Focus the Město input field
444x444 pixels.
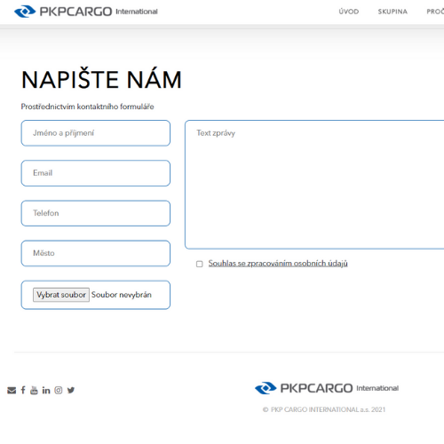point(96,253)
